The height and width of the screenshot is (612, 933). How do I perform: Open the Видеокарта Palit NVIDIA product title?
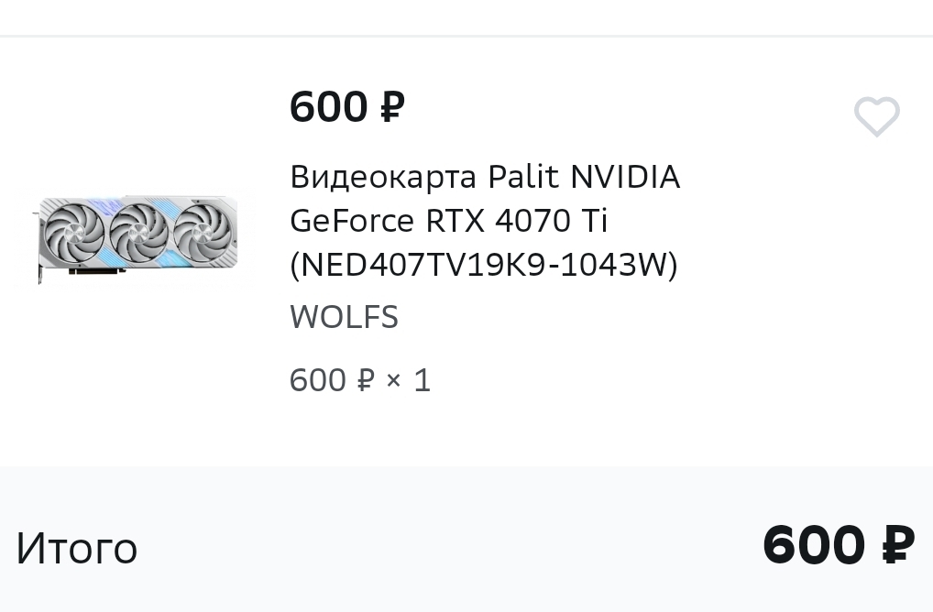click(484, 221)
